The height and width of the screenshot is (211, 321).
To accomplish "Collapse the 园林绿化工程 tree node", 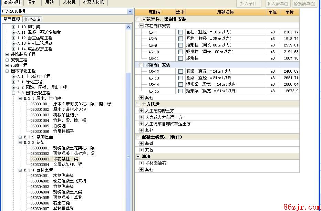I will (7, 71).
